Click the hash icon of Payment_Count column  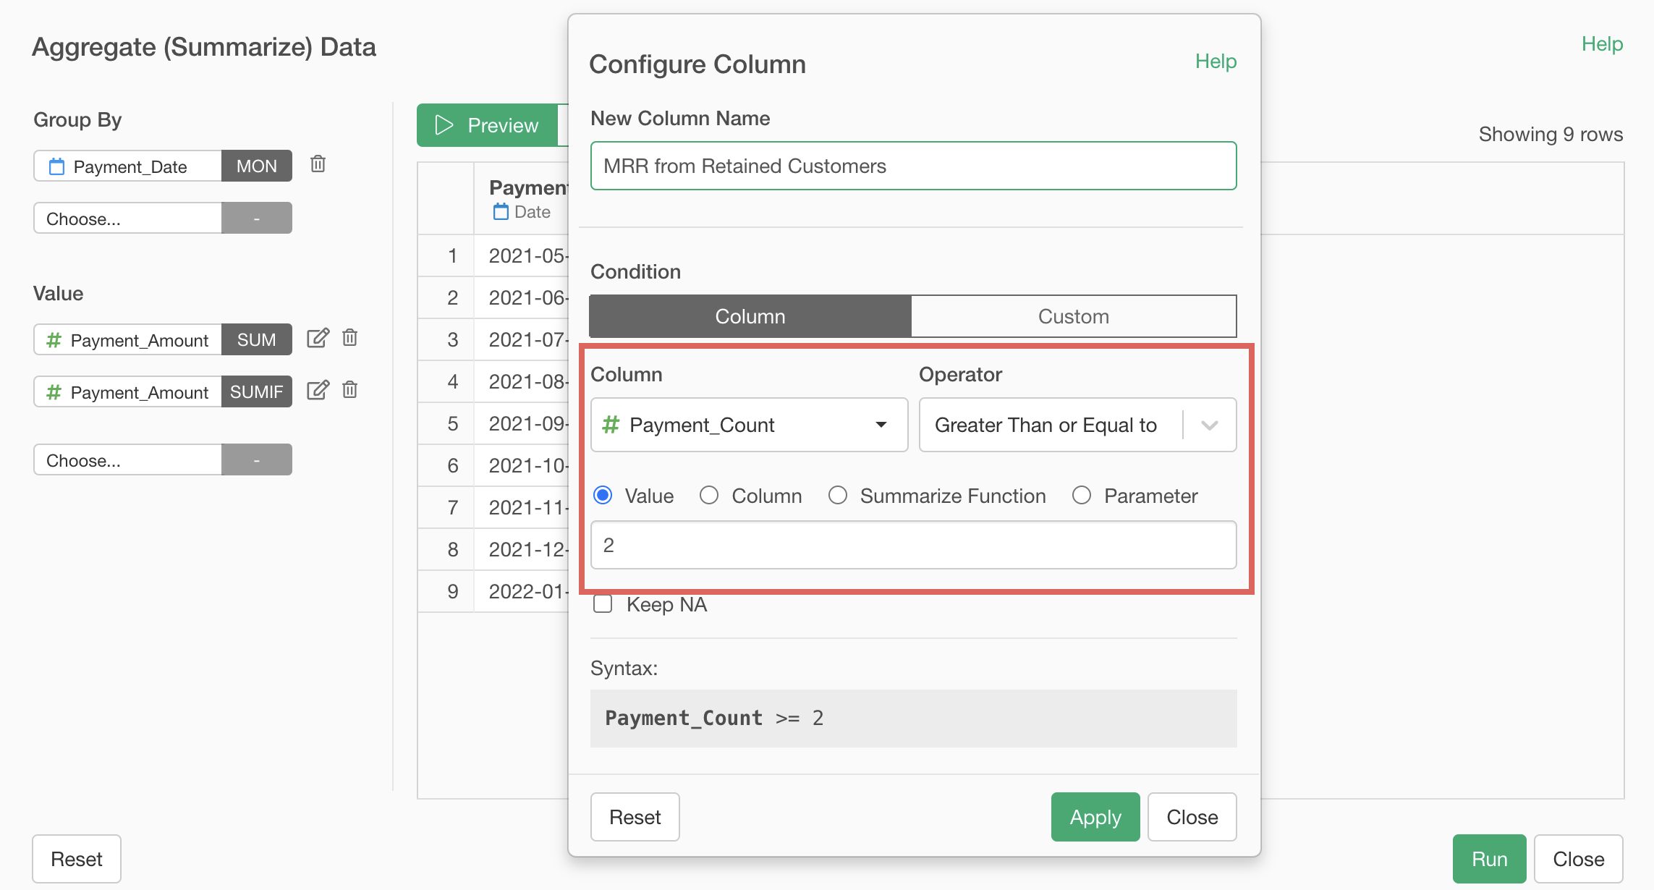pyautogui.click(x=611, y=425)
